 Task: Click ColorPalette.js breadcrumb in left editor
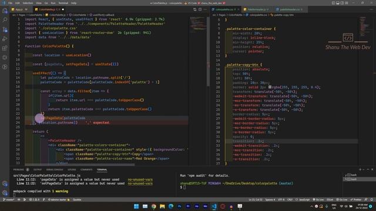(x=56, y=15)
